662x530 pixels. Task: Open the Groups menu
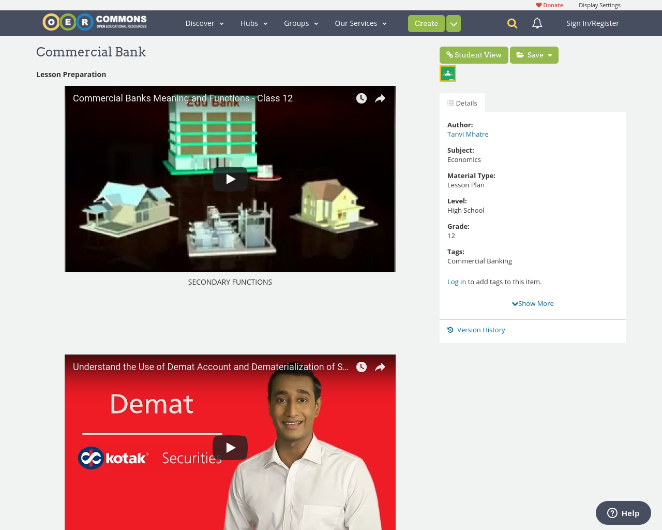pyautogui.click(x=300, y=23)
